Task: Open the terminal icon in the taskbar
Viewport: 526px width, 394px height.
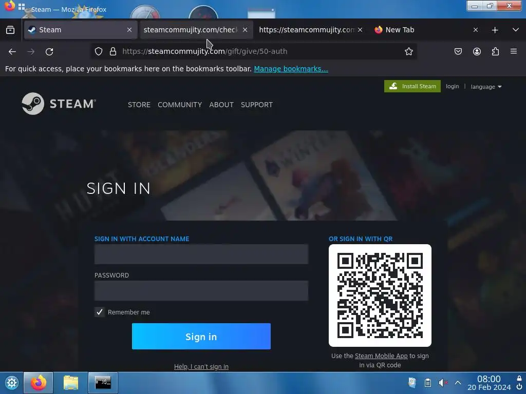Action: click(103, 382)
